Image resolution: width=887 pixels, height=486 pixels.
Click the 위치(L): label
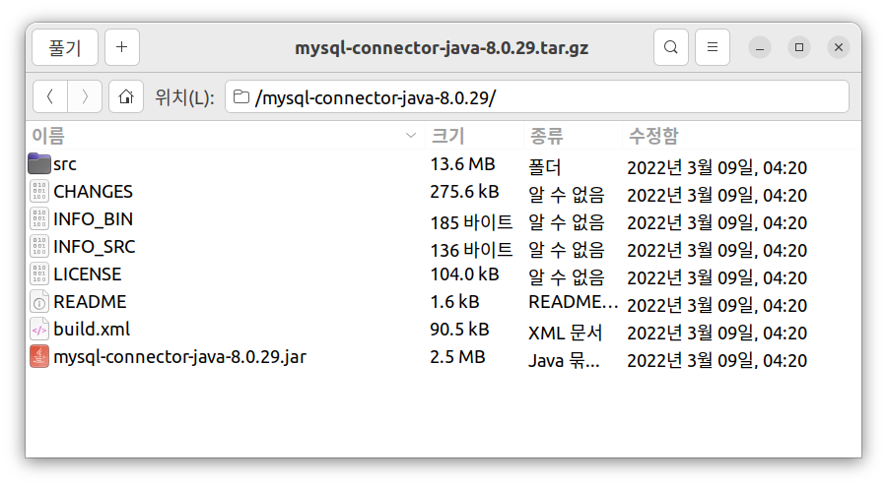pyautogui.click(x=185, y=97)
